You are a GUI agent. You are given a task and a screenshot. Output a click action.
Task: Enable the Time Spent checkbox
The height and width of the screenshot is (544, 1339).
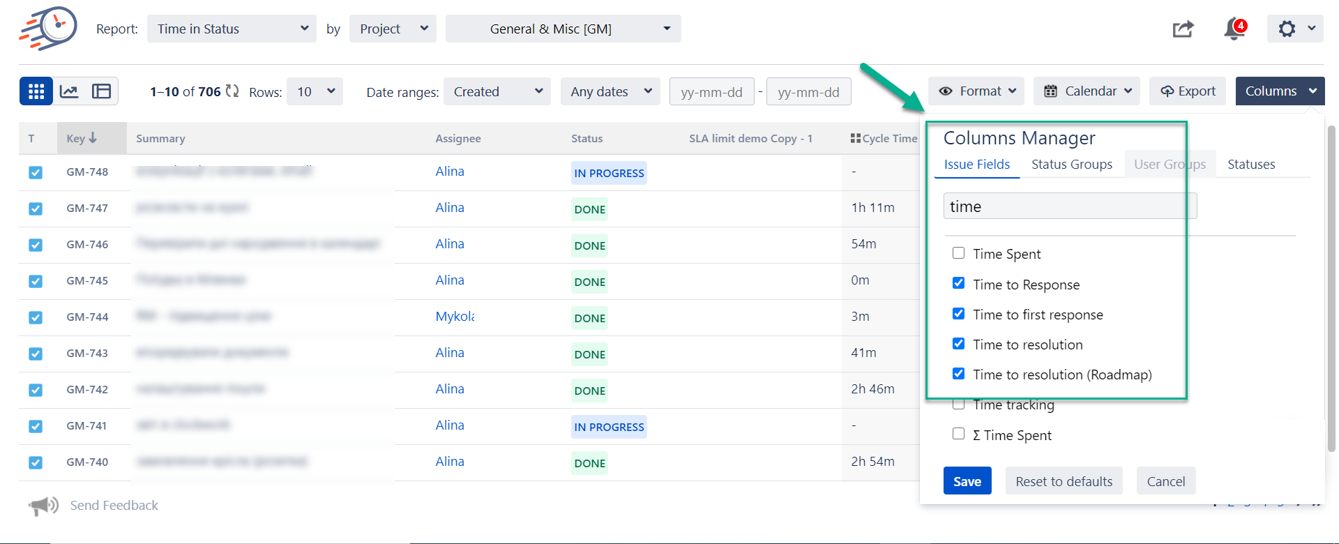click(959, 253)
